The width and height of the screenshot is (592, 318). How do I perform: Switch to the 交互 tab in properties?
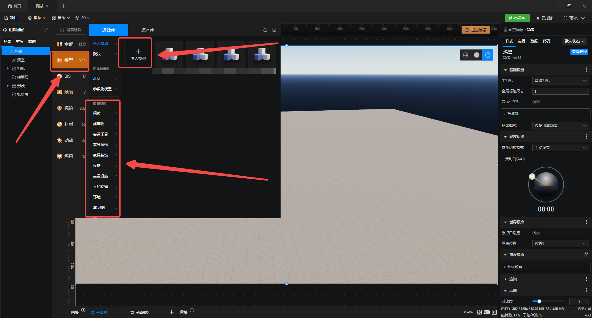[521, 41]
